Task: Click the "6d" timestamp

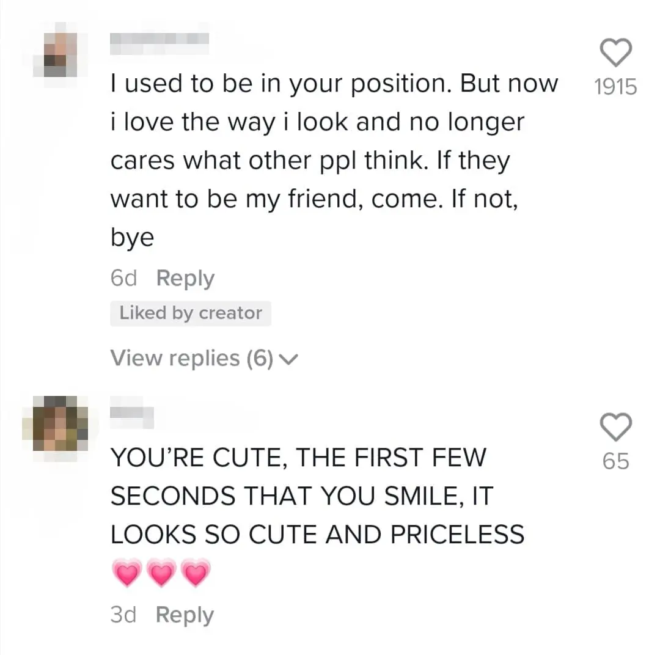Action: pyautogui.click(x=123, y=279)
